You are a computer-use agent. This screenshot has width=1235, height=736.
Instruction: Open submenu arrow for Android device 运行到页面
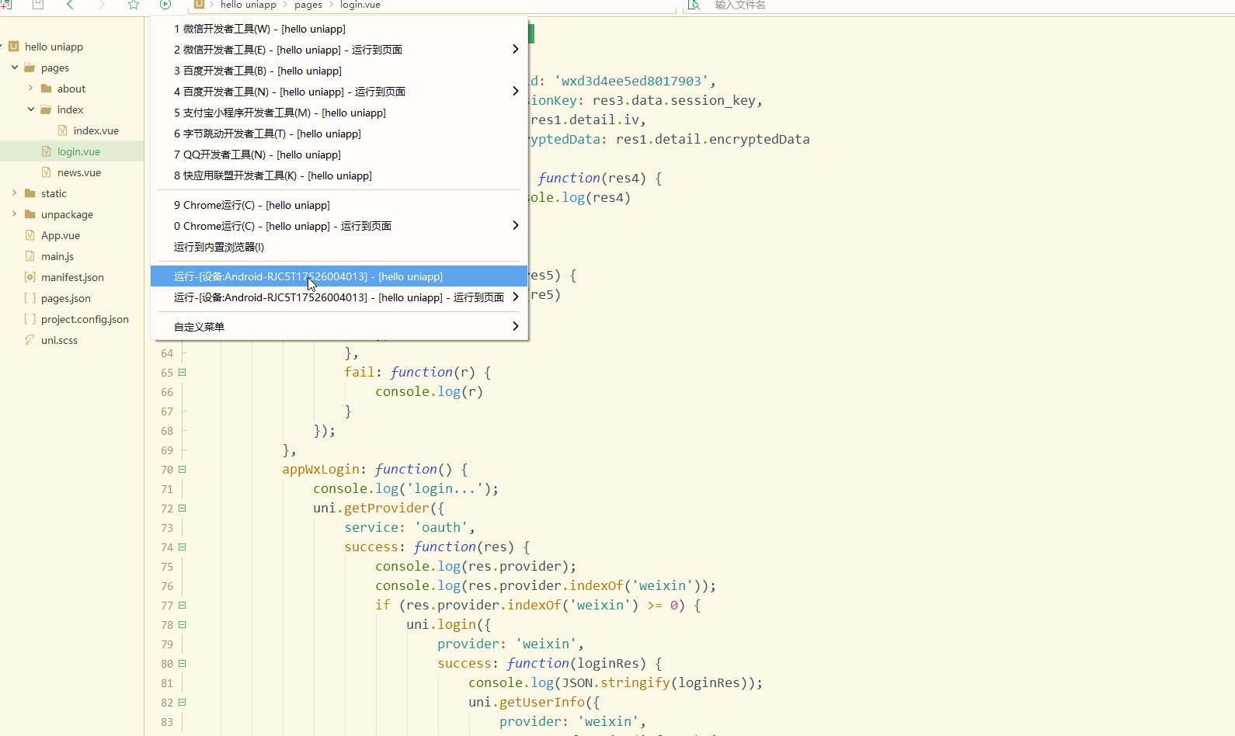click(516, 297)
